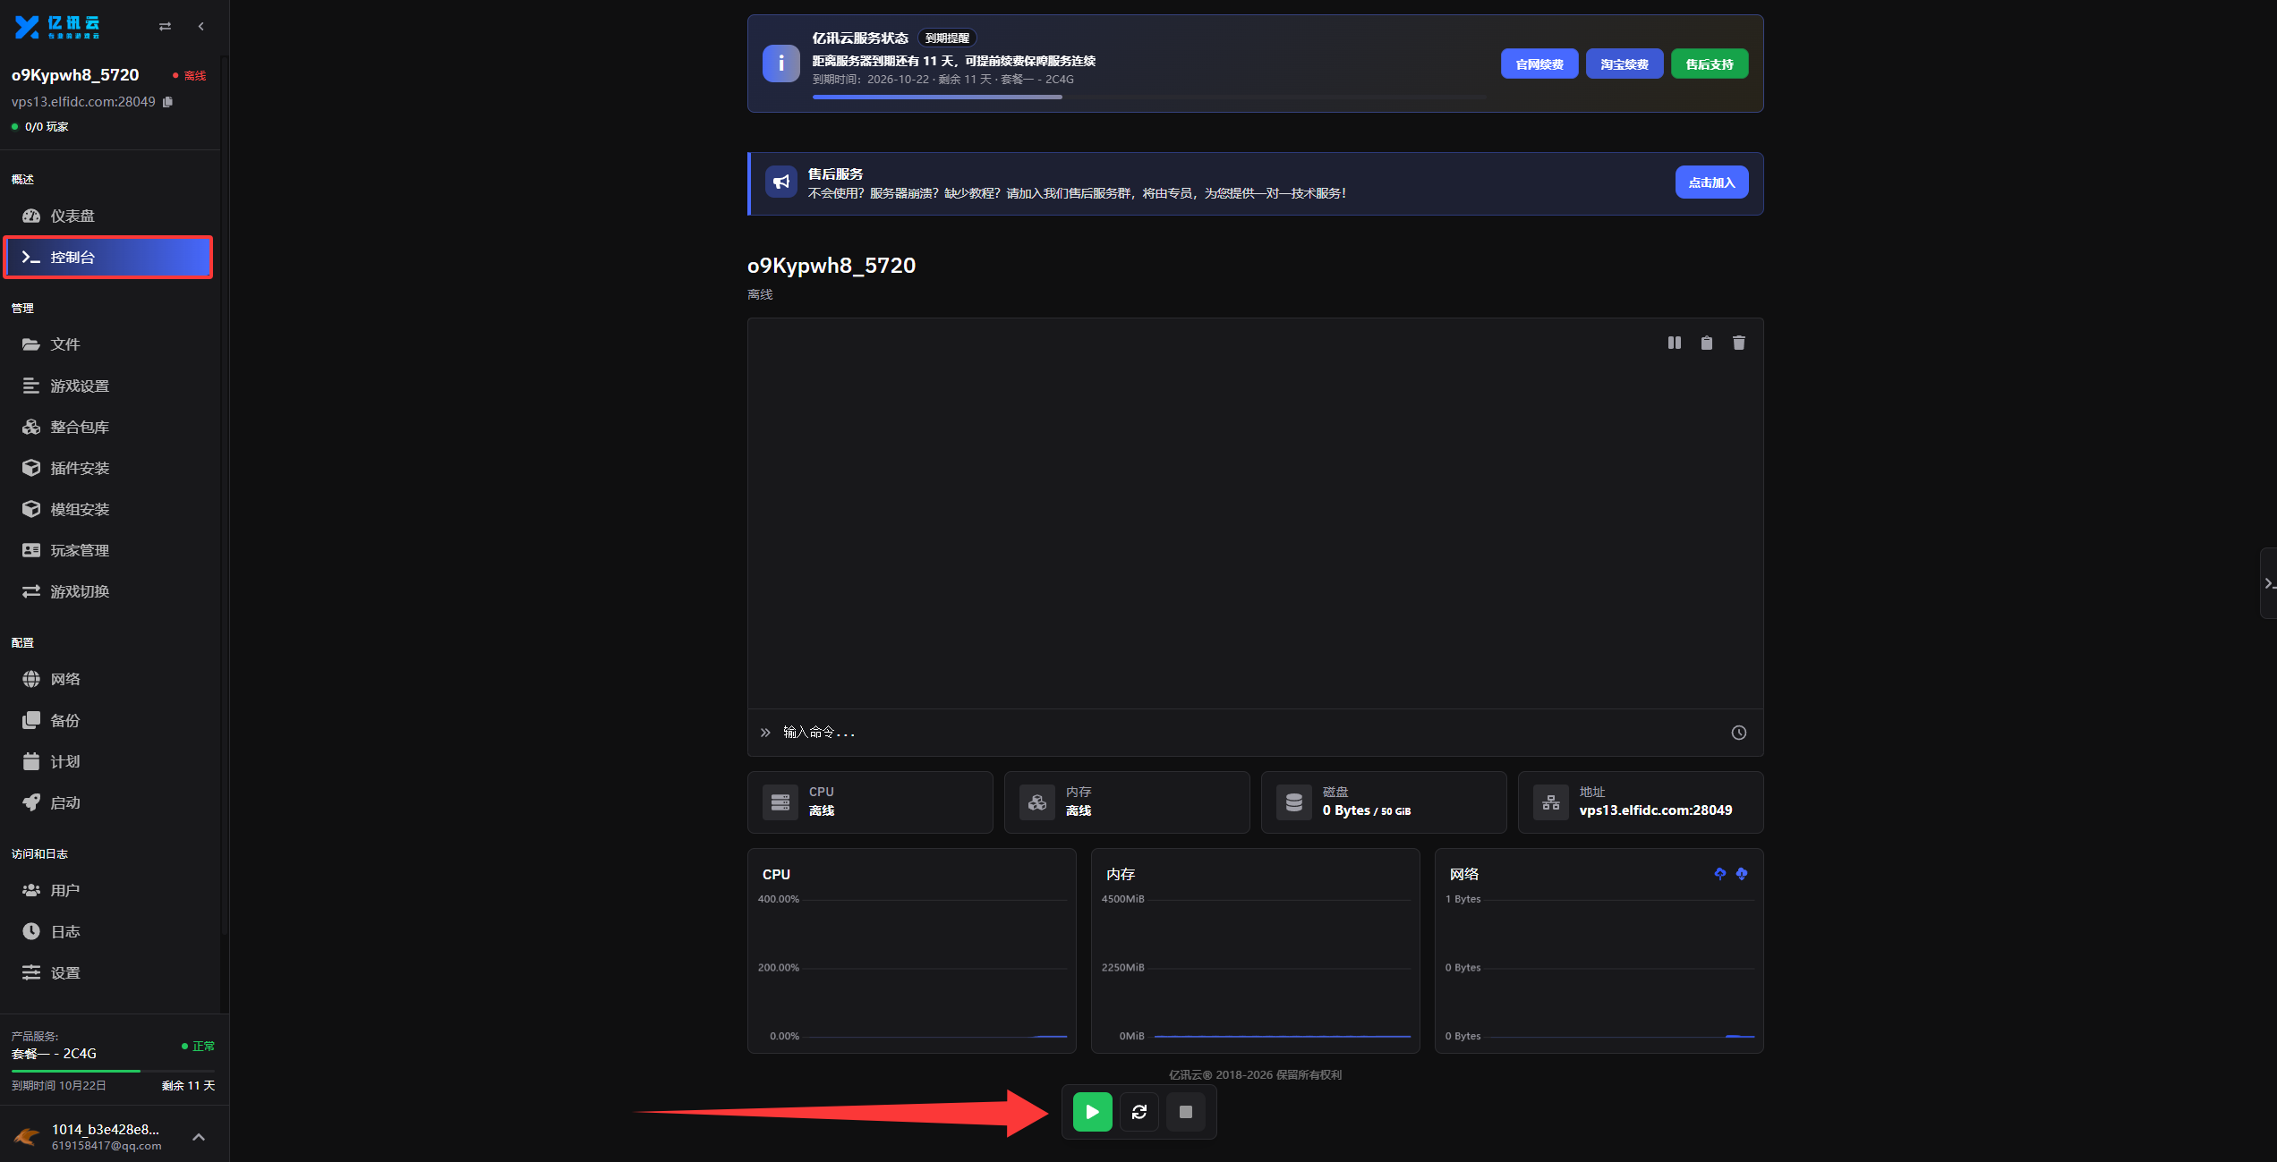Open 游戏设置 game settings
Screen dimensions: 2277x1162
pyautogui.click(x=108, y=386)
